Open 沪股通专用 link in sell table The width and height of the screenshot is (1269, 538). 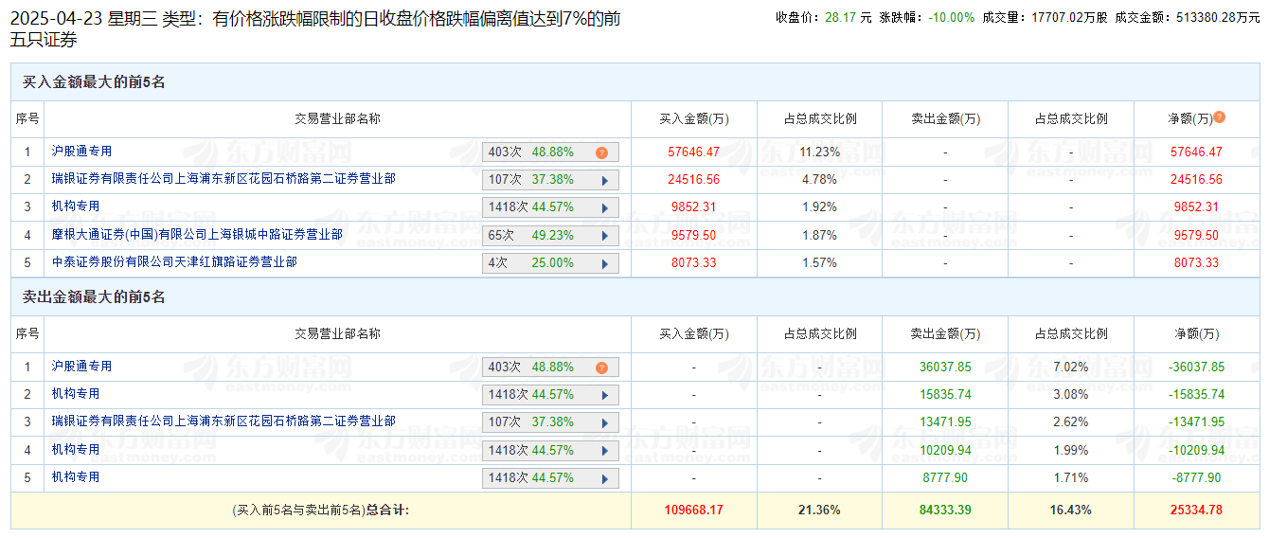pyautogui.click(x=81, y=367)
